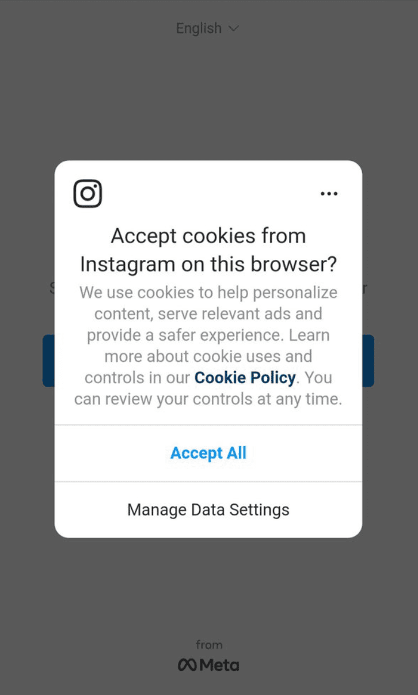Expand the chevron beside English
418x695 pixels.
pos(234,28)
